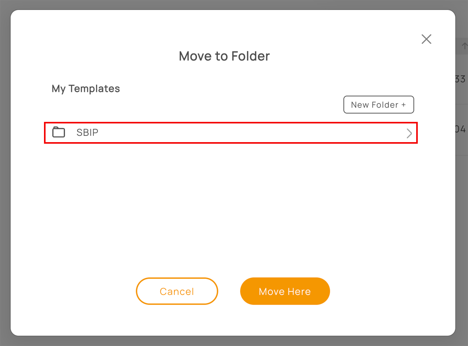
Task: Click the SBIP folder icon
Action: click(x=59, y=132)
